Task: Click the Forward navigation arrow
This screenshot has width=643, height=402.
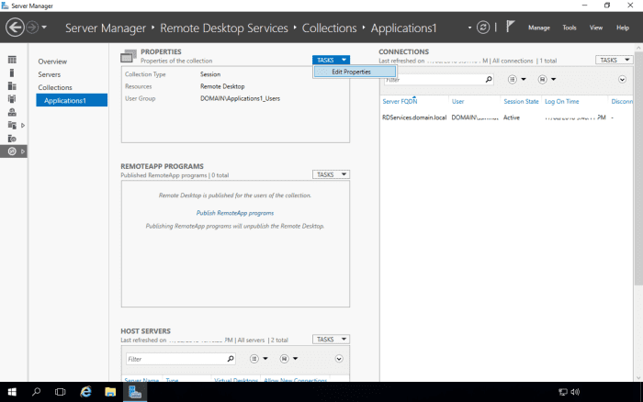Action: click(32, 28)
